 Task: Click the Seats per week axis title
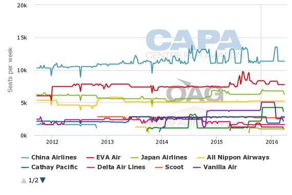click(10, 70)
